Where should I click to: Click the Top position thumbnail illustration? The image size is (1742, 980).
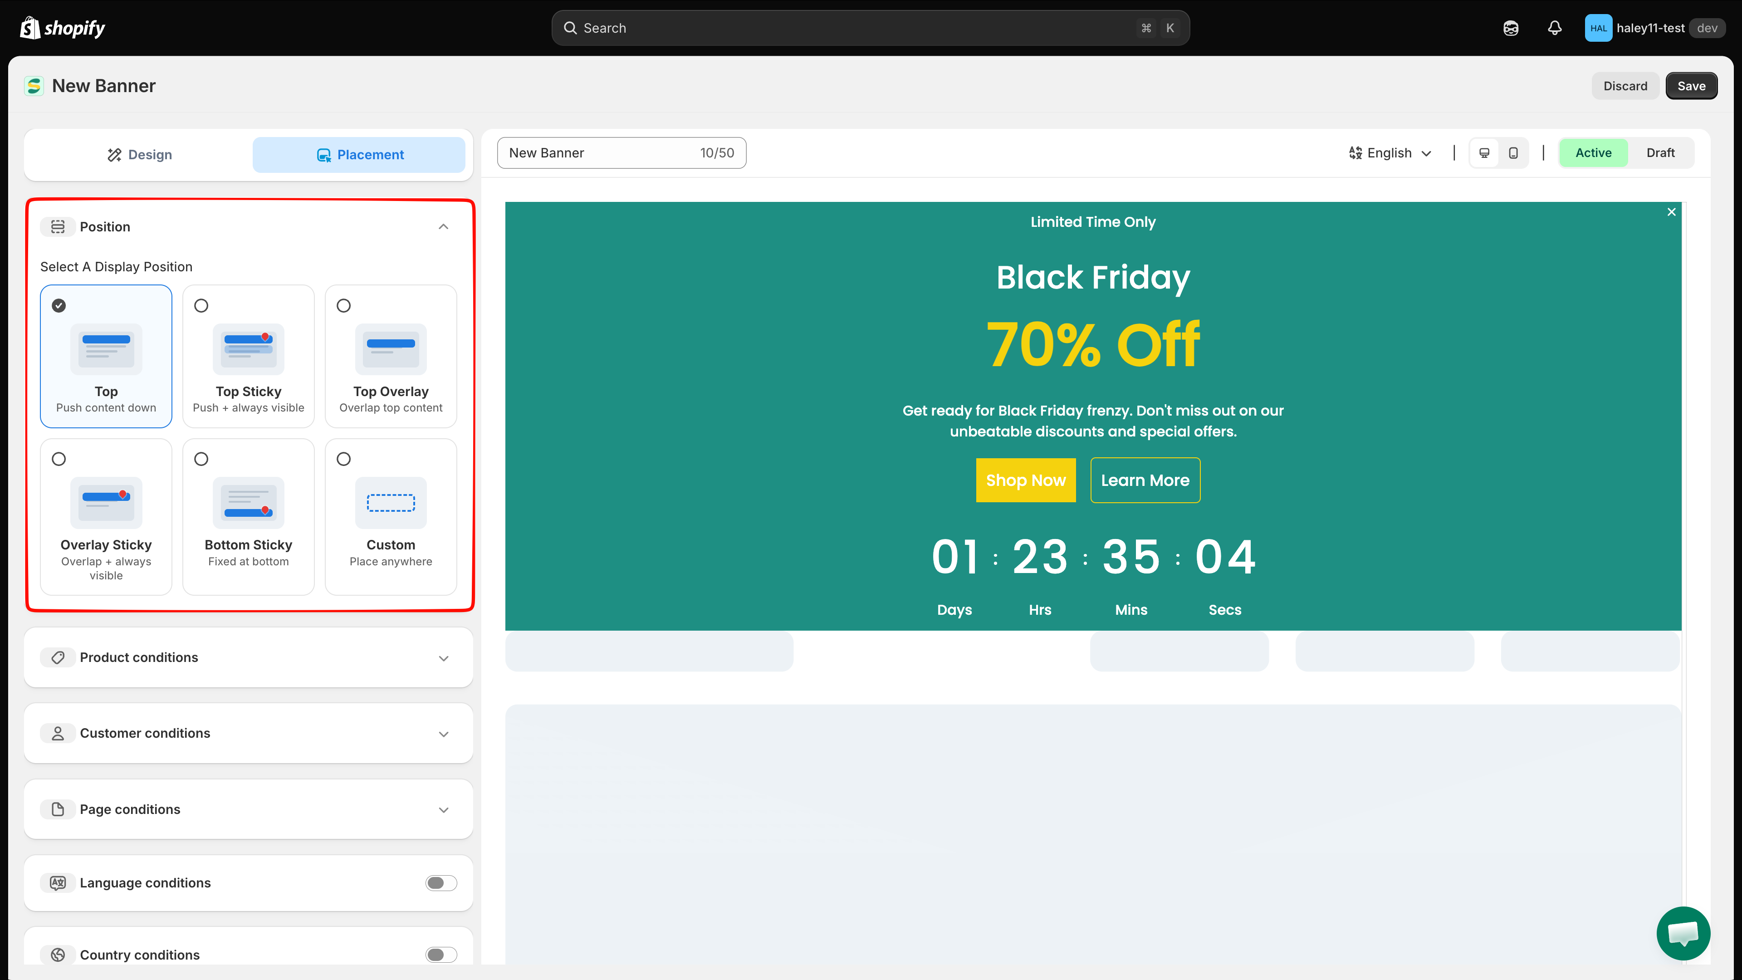106,349
